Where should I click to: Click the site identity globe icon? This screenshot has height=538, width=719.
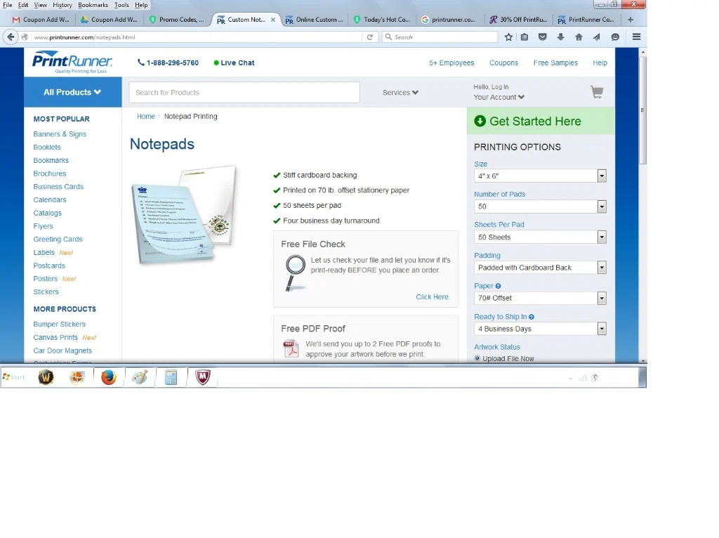25,37
